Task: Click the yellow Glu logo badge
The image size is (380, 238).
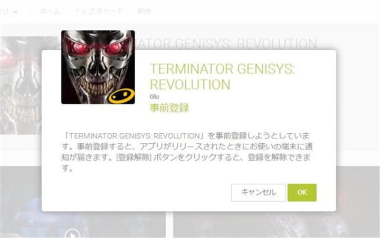Action: (x=121, y=95)
